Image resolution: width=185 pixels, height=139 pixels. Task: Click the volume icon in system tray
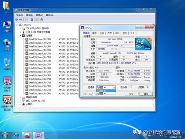tap(161, 136)
